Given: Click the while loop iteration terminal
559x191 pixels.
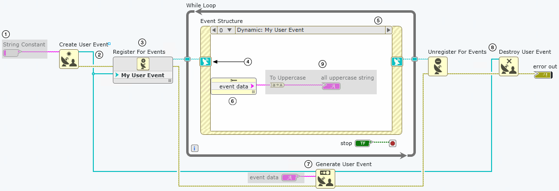Looking at the screenshot, I should point(194,148).
